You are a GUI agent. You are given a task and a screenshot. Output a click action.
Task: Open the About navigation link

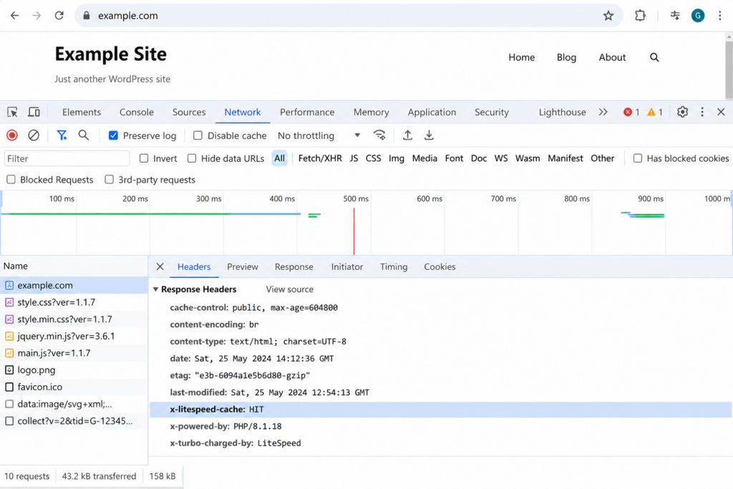click(x=612, y=57)
